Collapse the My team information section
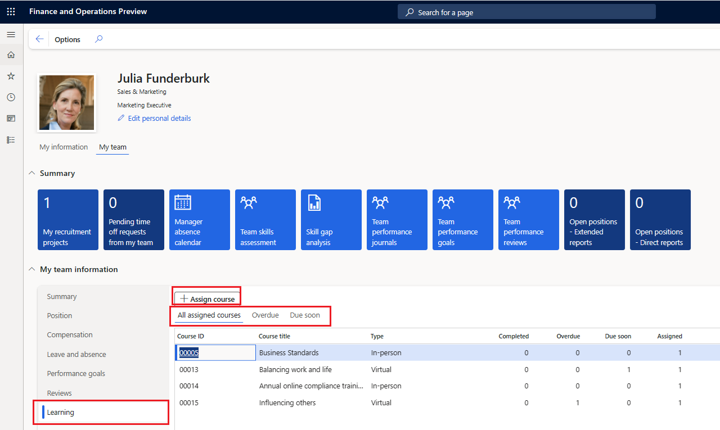The width and height of the screenshot is (720, 430). [x=32, y=269]
